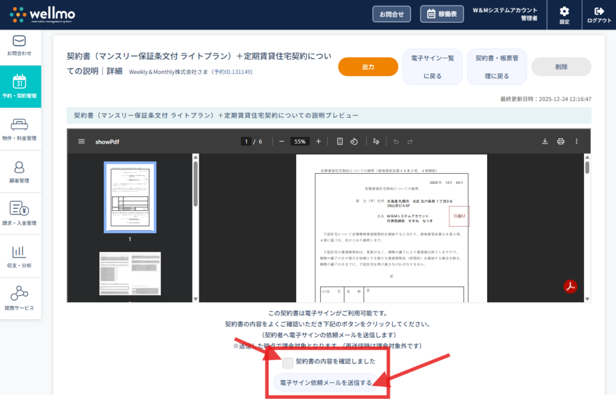616x399 pixels.
Task: Rotate the PDF document counterclockwise
Action: point(354,142)
